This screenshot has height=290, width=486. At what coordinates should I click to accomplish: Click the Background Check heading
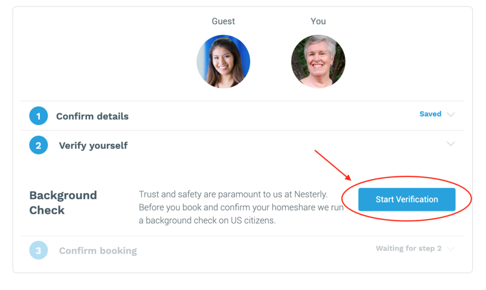[63, 203]
